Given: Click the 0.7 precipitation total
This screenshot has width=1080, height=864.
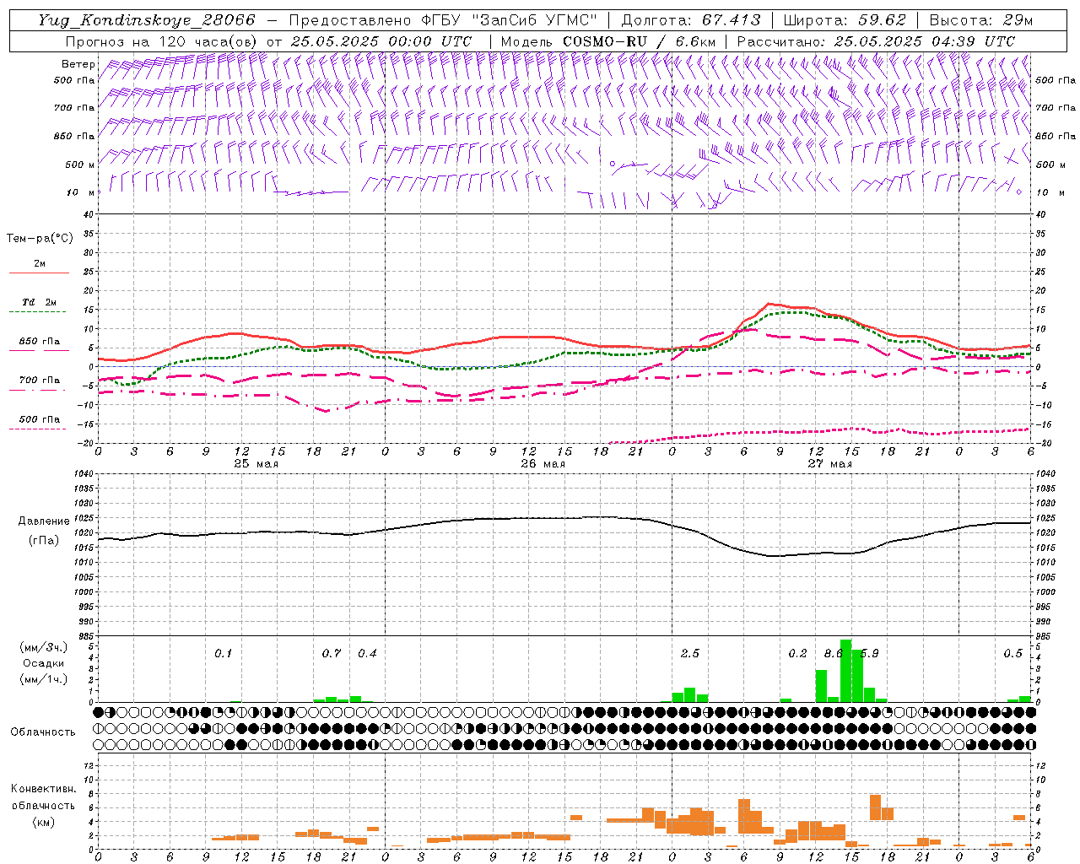Looking at the screenshot, I should [x=332, y=653].
